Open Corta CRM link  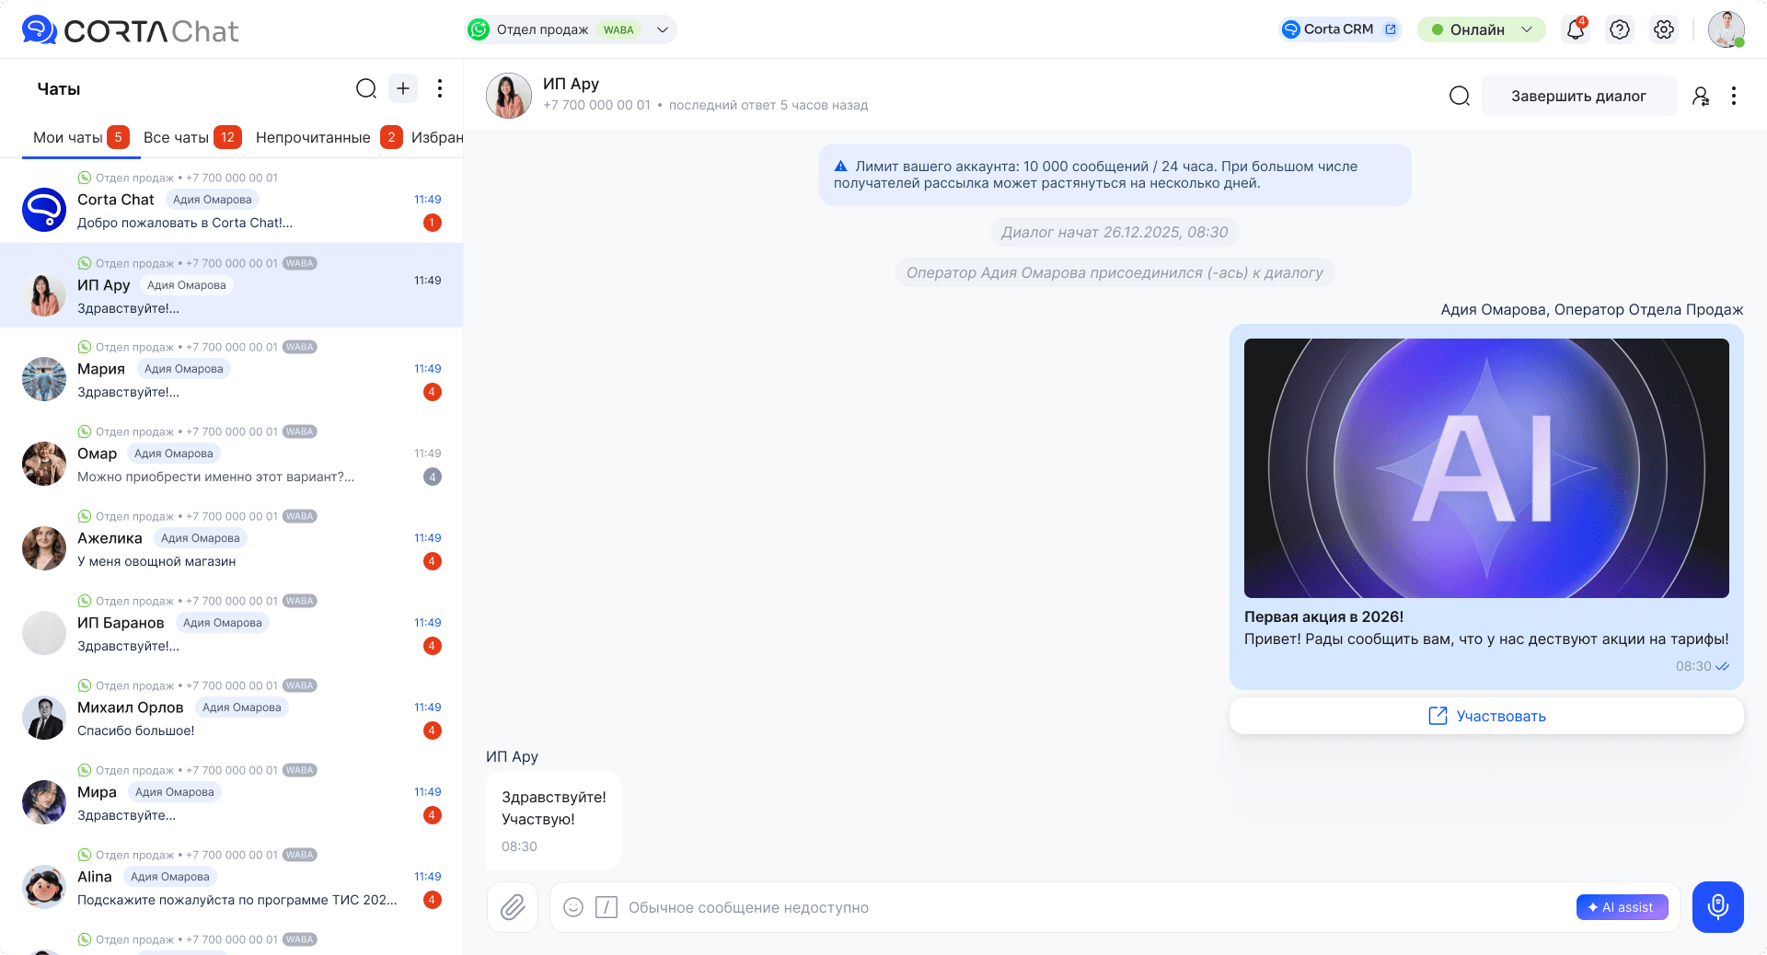pos(1340,29)
